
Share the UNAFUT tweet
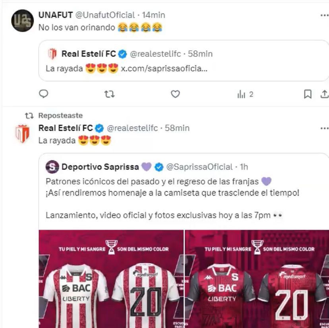pyautogui.click(x=324, y=94)
